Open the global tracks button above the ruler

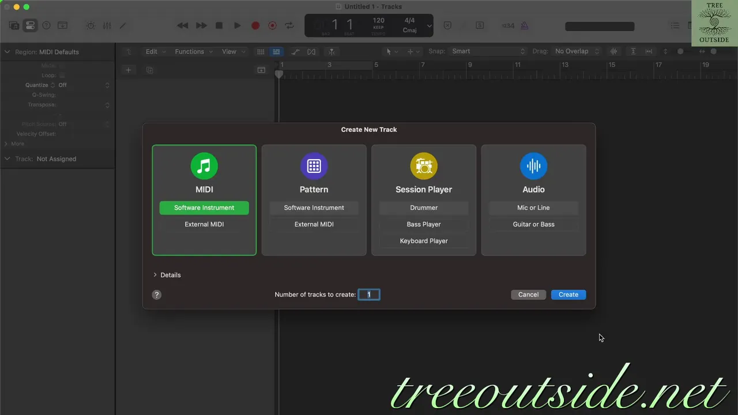coord(261,70)
